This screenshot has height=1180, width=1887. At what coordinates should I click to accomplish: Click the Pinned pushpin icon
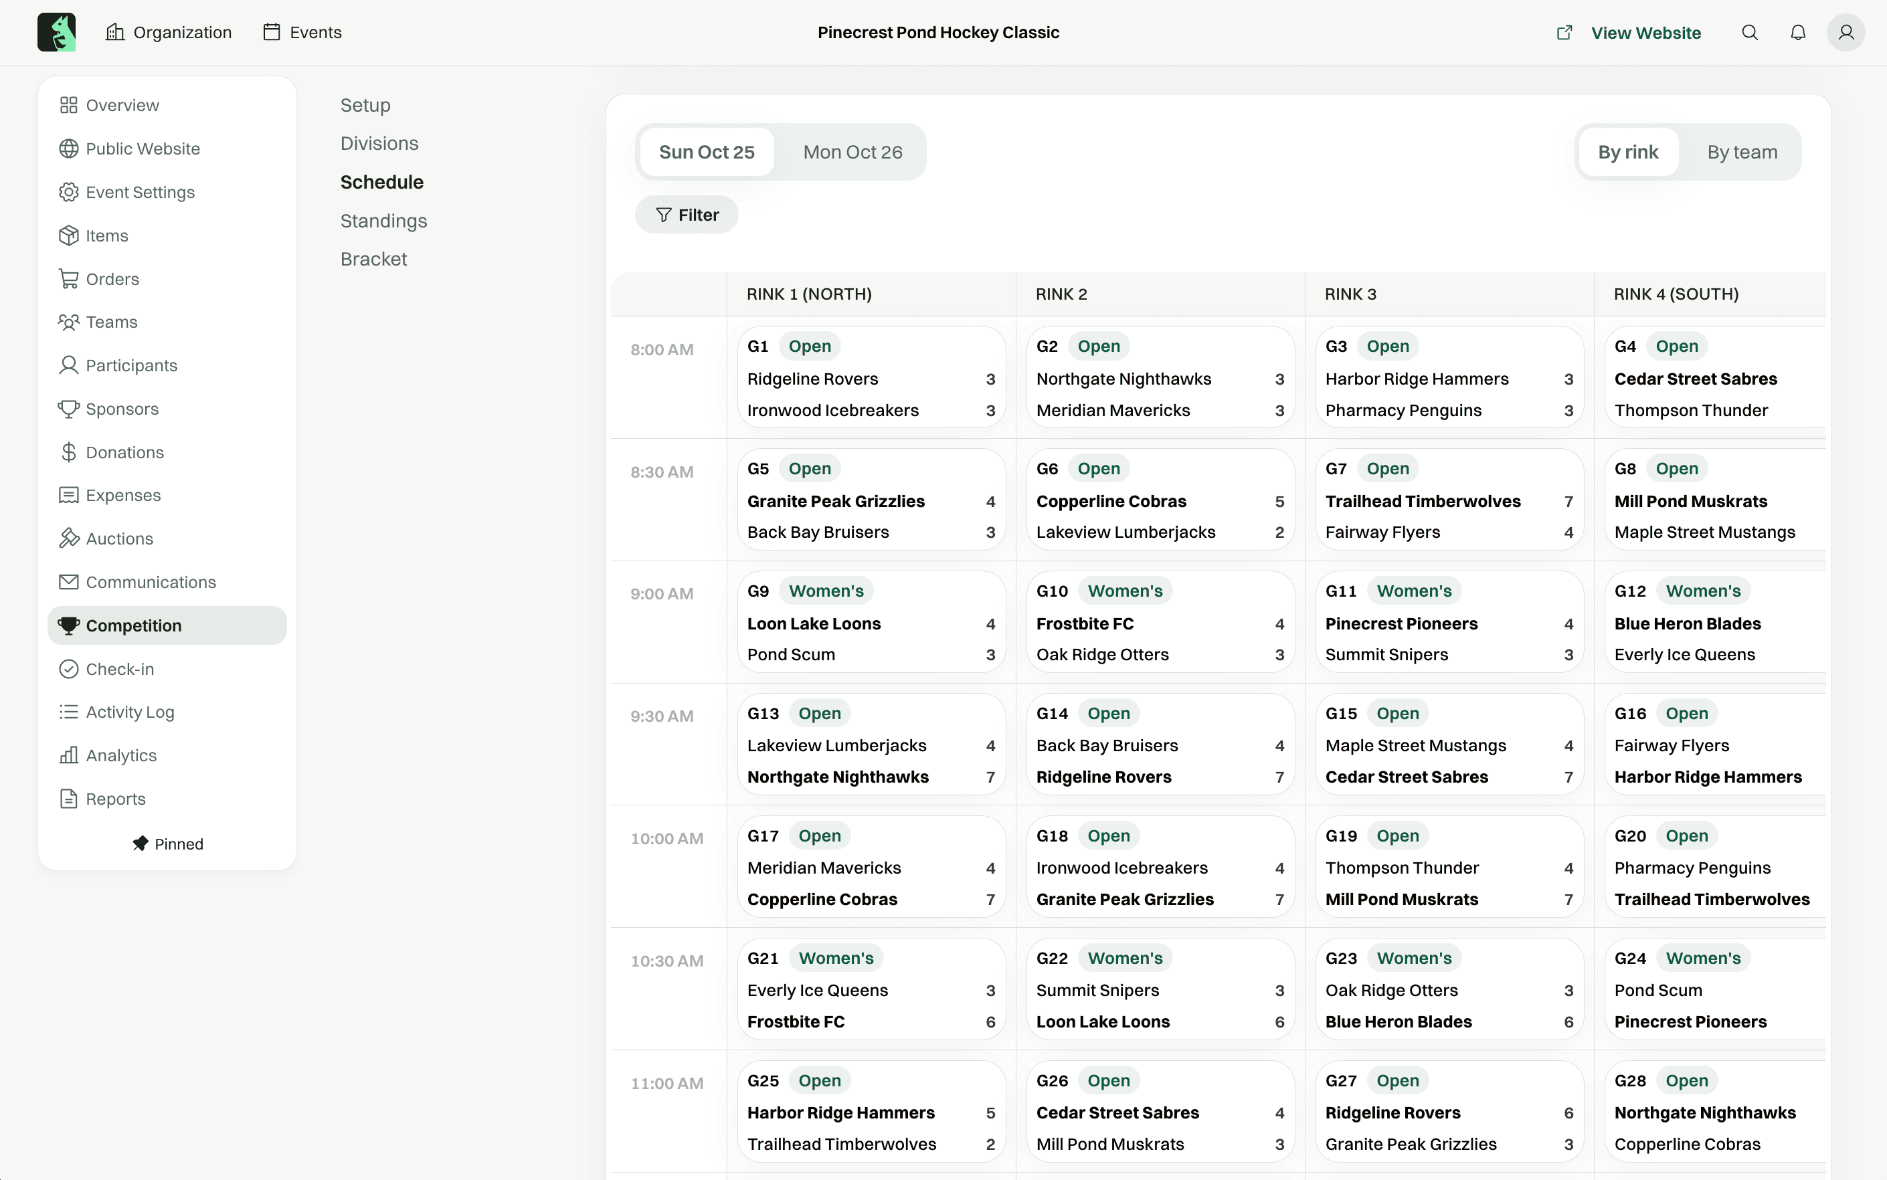coord(140,844)
